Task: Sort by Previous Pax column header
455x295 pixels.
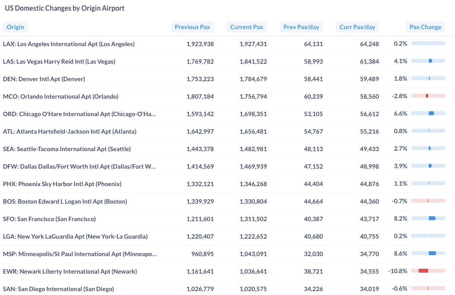Action: coord(192,27)
